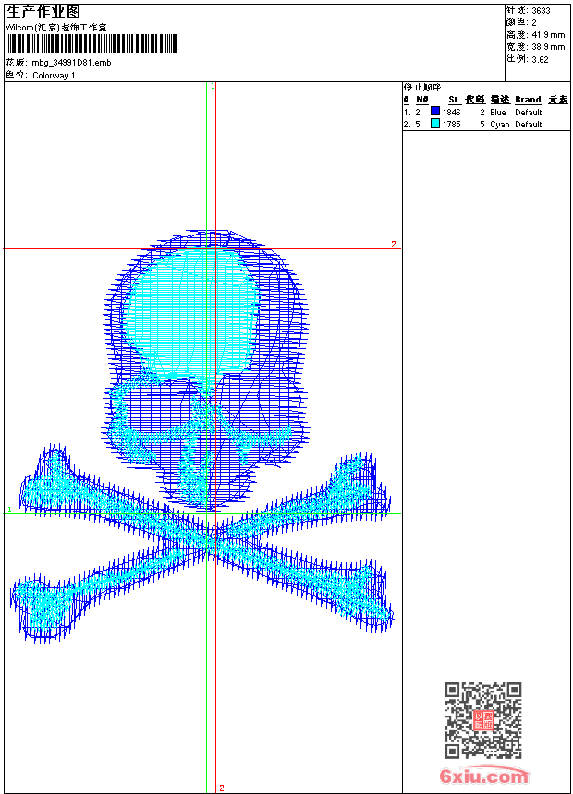Click the cyan color swatch for thread 1785
573x794 pixels.
435,124
